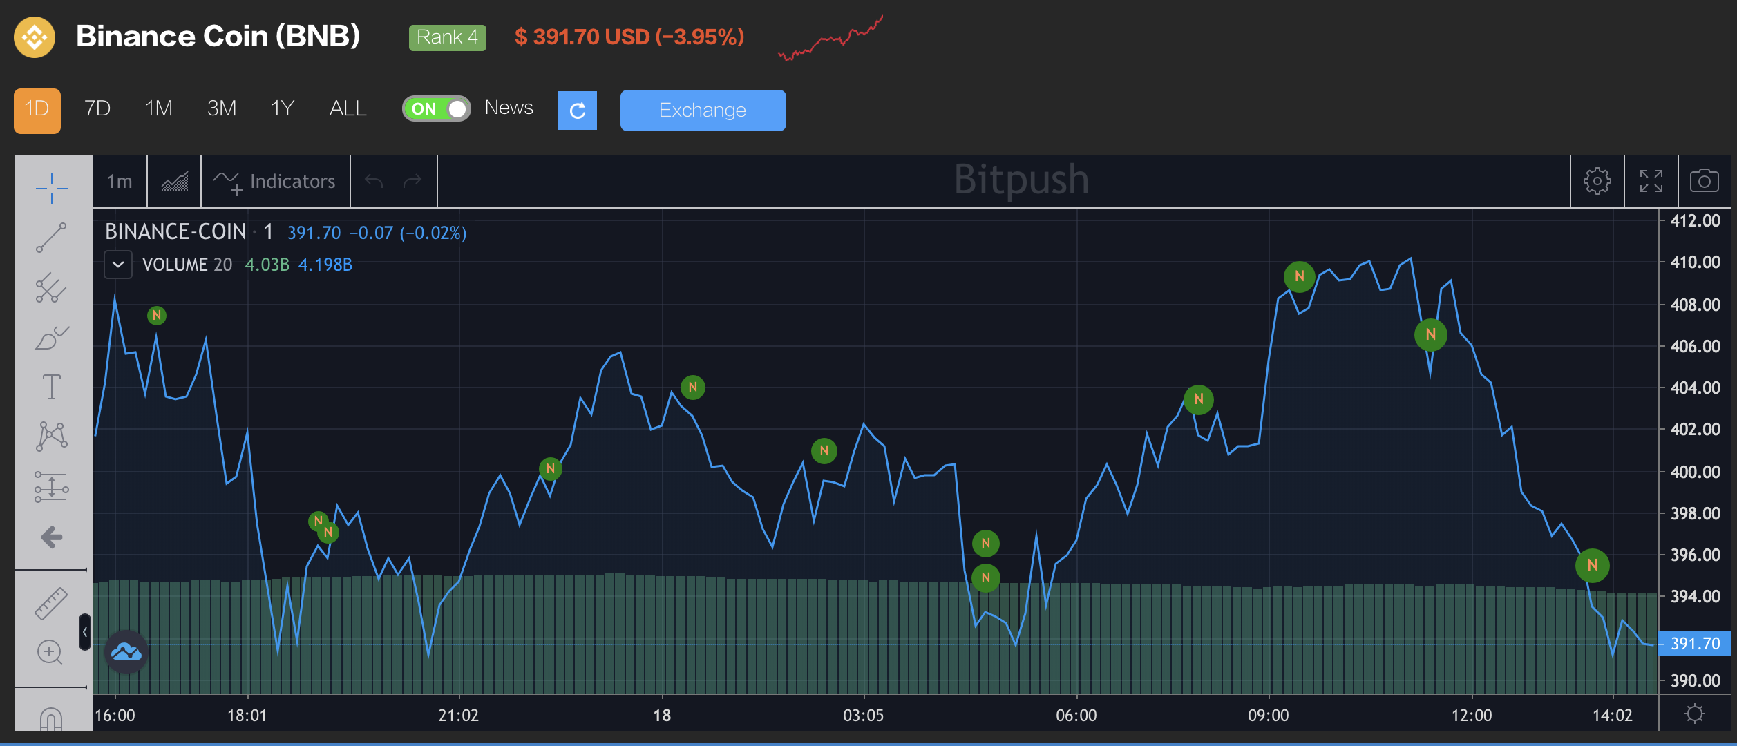Click the zoom in magnifier tool
This screenshot has width=1737, height=746.
(x=50, y=652)
